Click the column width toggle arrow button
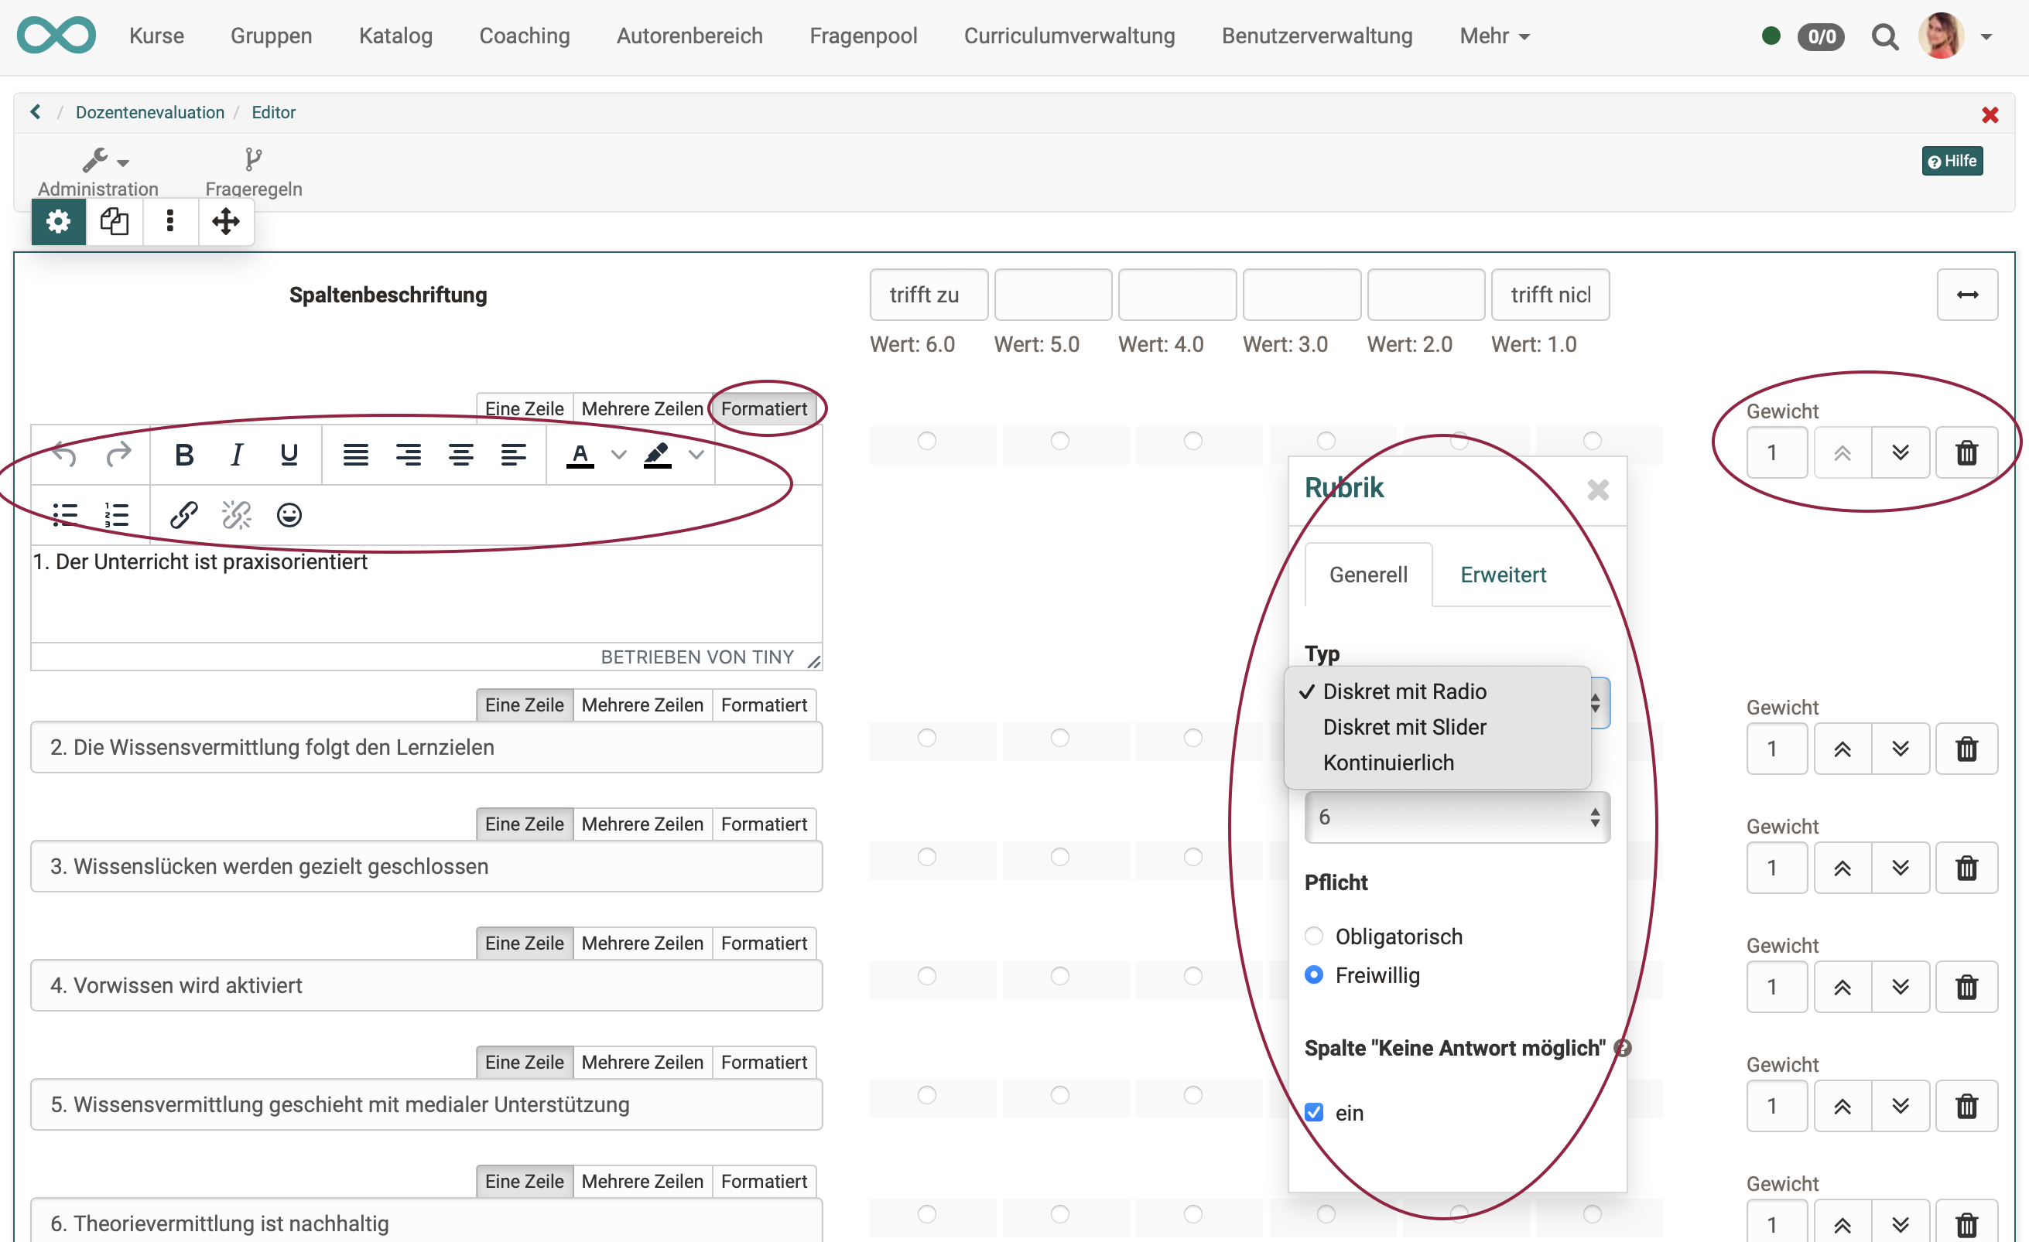This screenshot has width=2029, height=1242. coord(1967,294)
